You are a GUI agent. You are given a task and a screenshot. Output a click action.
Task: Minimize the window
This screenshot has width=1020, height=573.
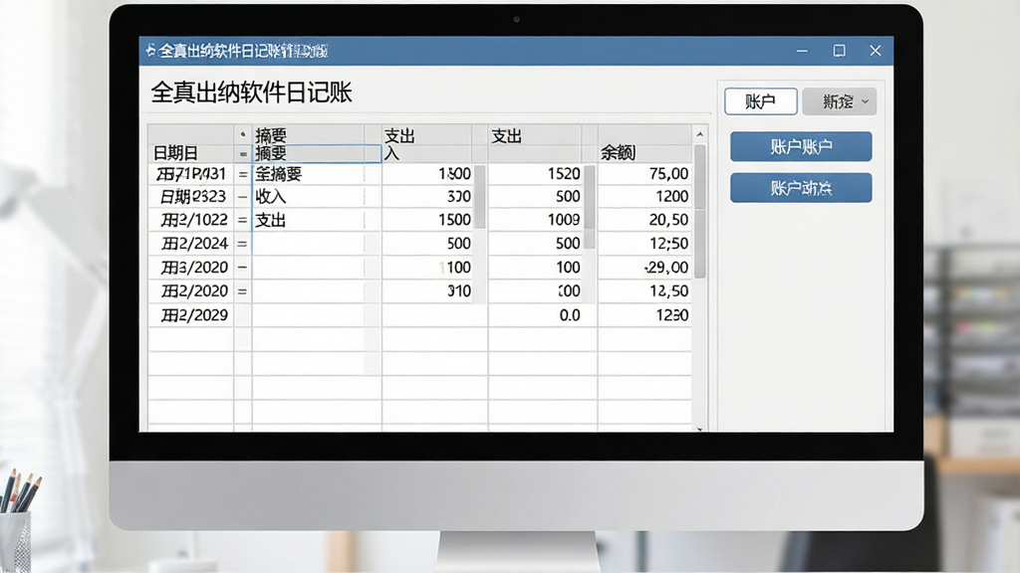tap(802, 51)
